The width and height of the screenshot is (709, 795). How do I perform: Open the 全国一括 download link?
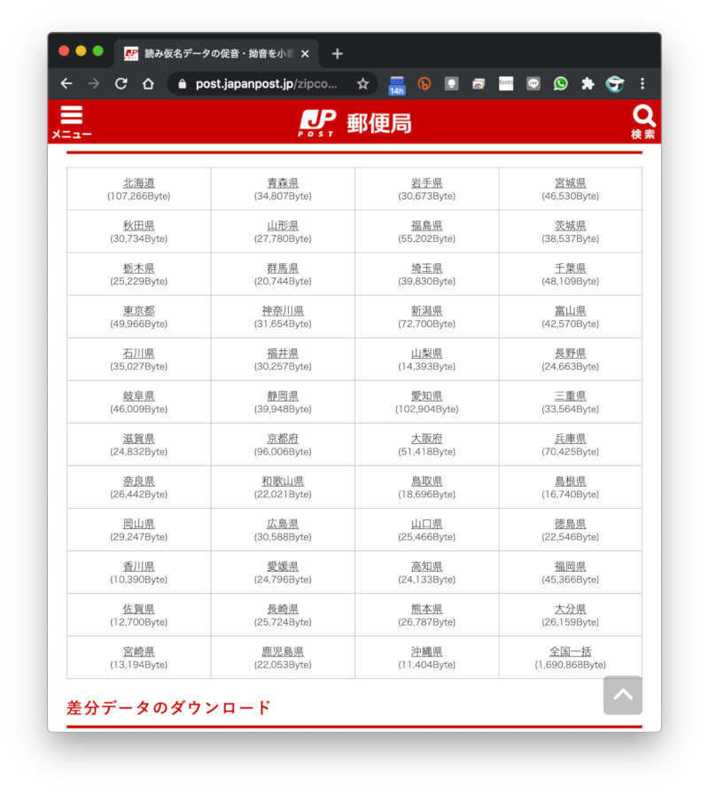click(x=570, y=651)
